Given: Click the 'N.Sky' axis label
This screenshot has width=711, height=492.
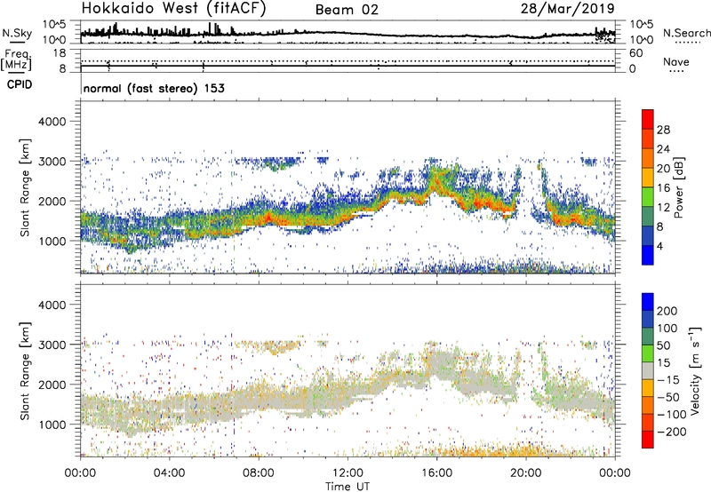Looking at the screenshot, I should pos(17,33).
